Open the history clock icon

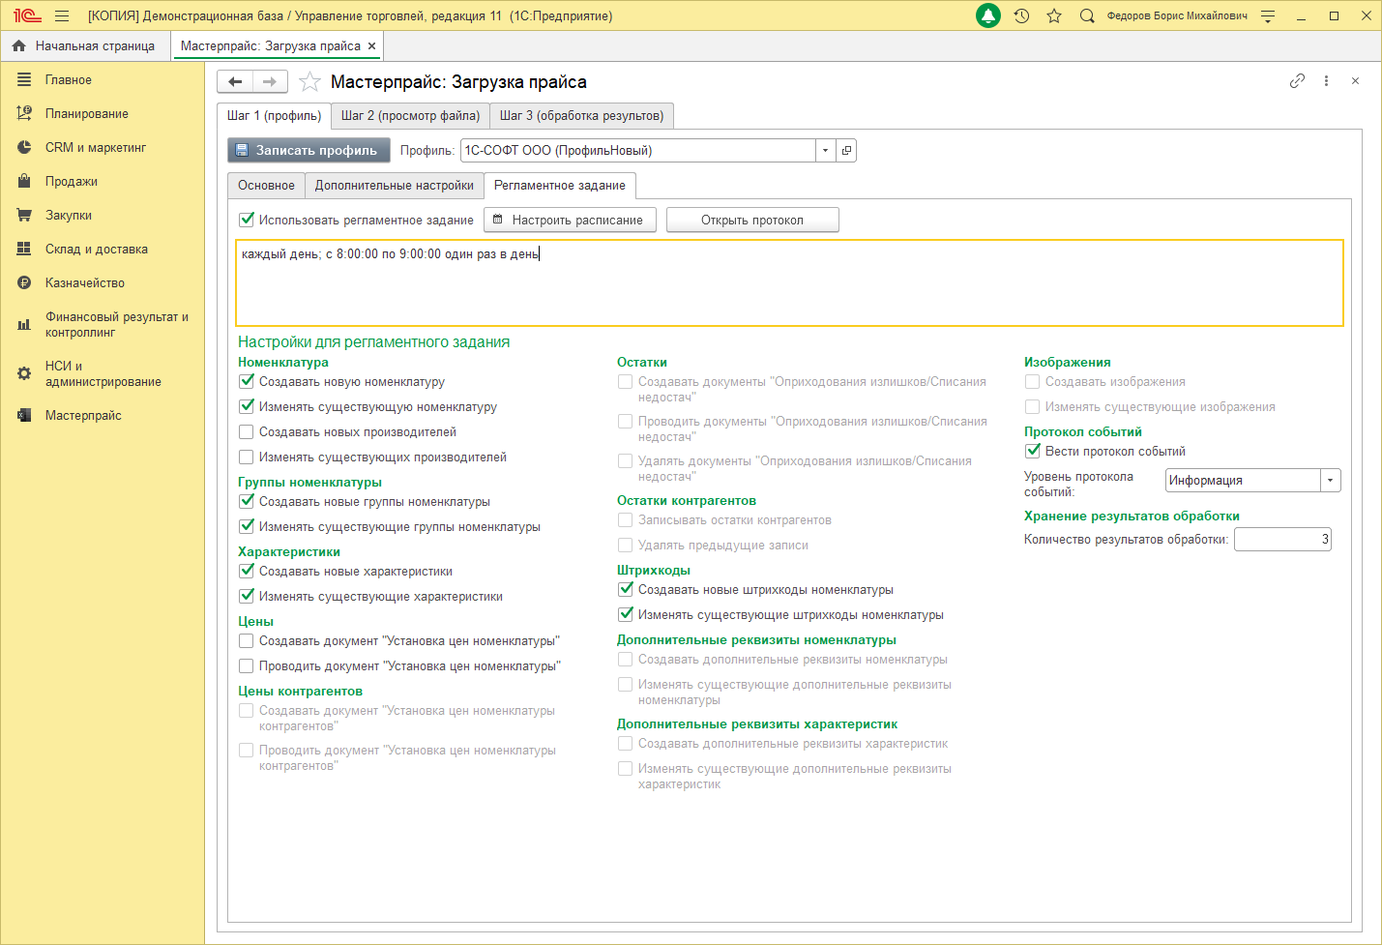[x=1021, y=15]
